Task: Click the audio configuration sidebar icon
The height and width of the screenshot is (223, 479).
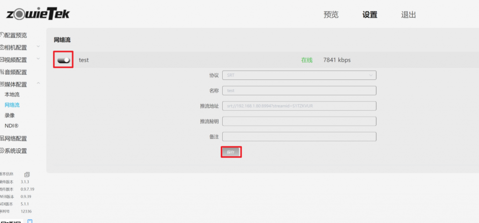Action: 2,72
